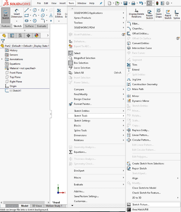Viewport: 181px width, 212px height.
Task: Click the Save icon in the title toolbar
Action: point(125,3)
